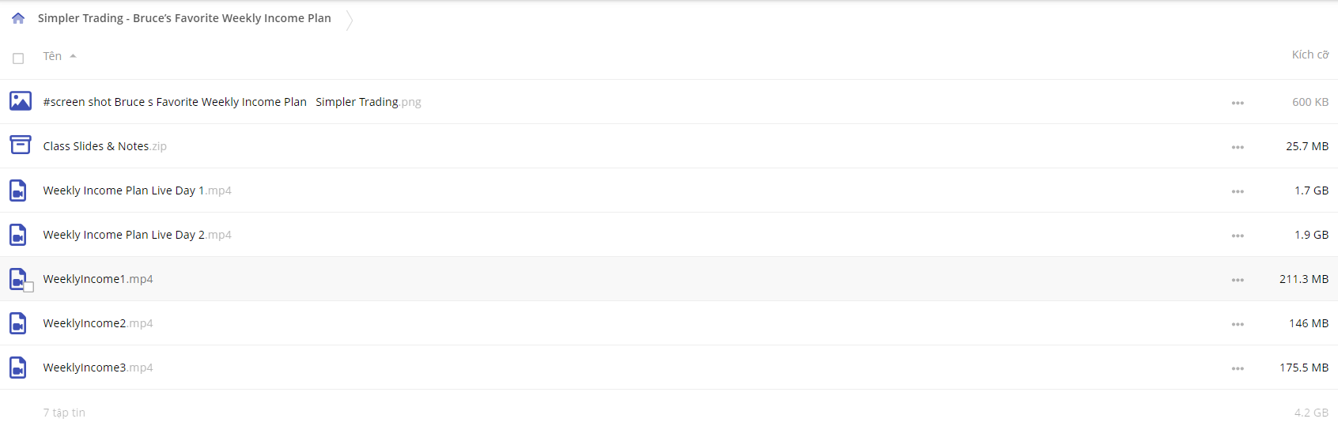
Task: Click the video file icon of WeeklyIncome2.mp4
Action: (x=18, y=323)
